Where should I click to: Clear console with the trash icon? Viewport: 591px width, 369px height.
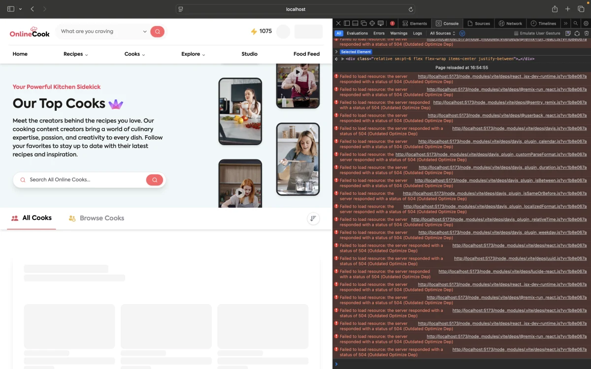(586, 33)
